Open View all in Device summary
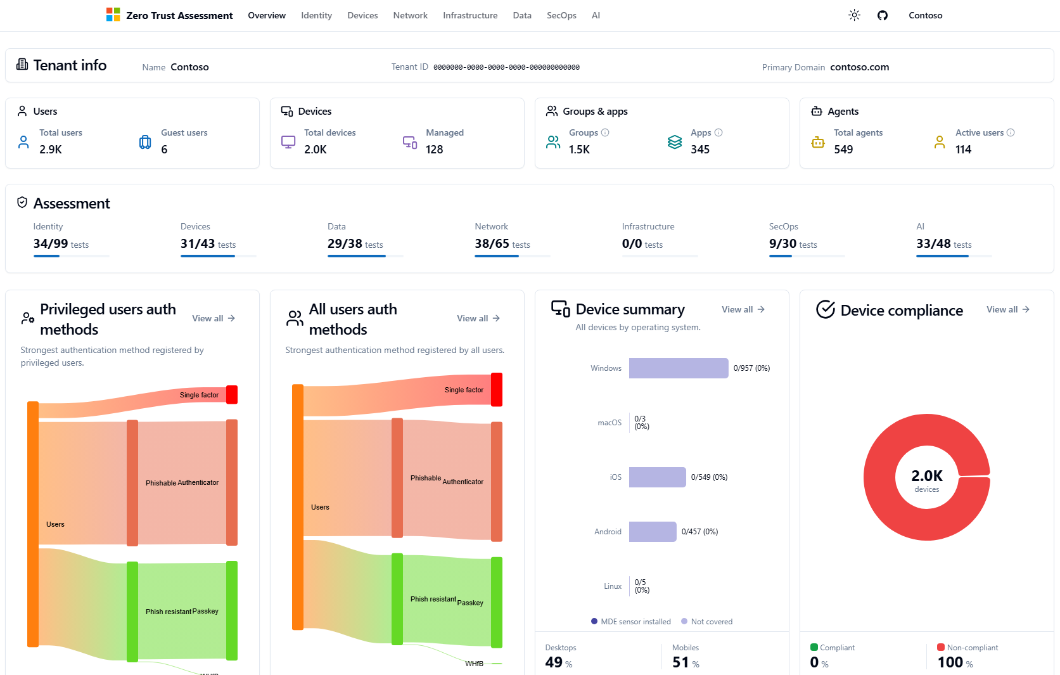The width and height of the screenshot is (1060, 675). pos(743,309)
